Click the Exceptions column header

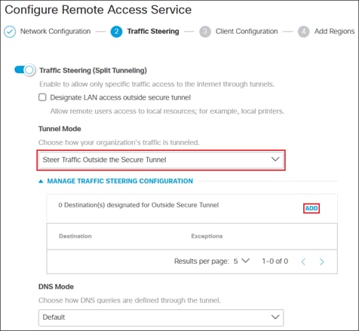[x=207, y=236]
